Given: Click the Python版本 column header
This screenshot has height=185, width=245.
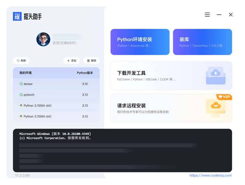Looking at the screenshot, I should click(x=85, y=73).
